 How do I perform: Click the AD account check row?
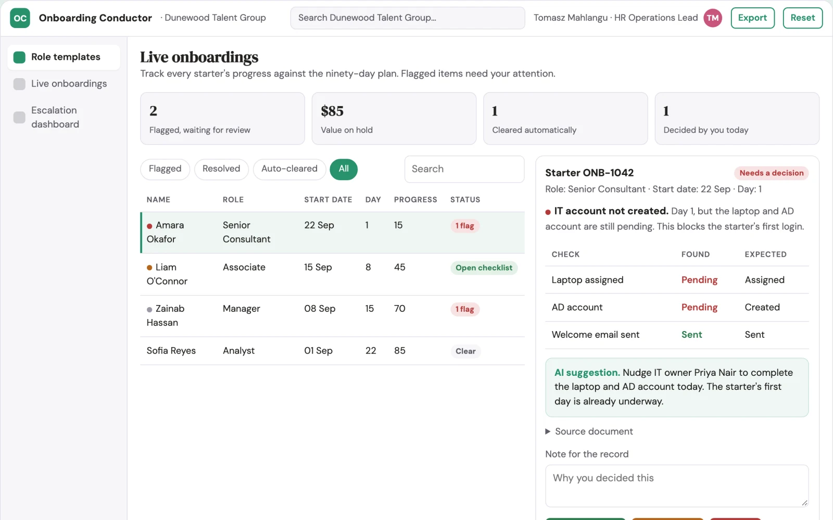point(677,308)
